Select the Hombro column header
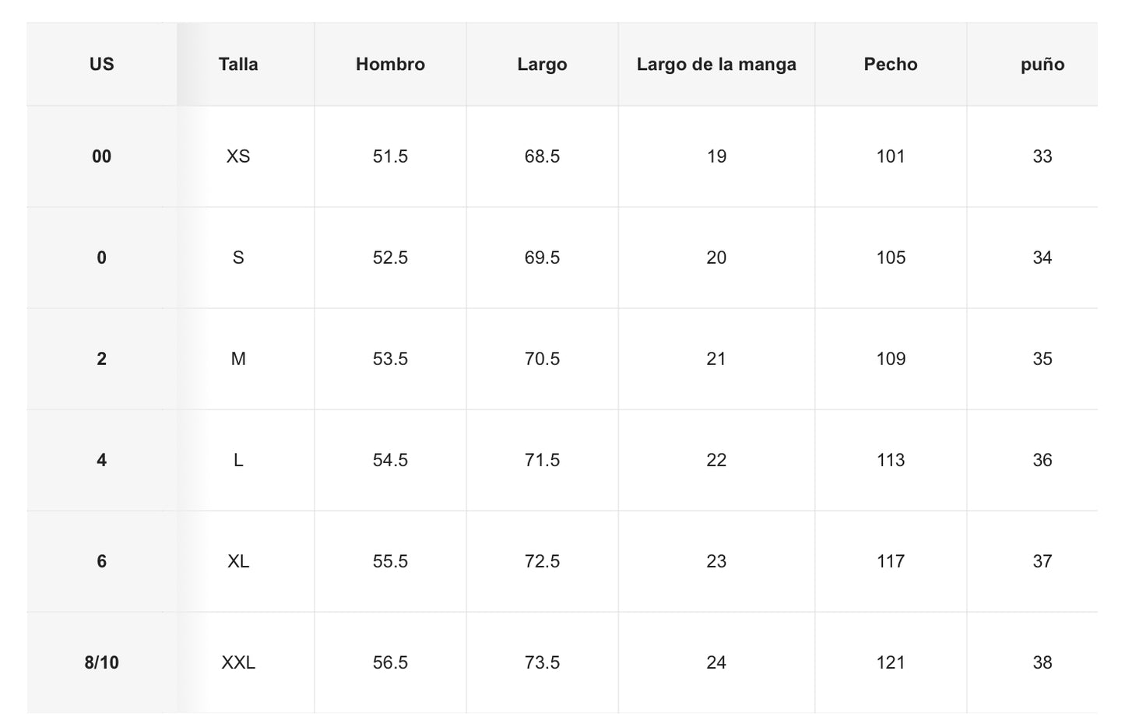 click(x=390, y=65)
